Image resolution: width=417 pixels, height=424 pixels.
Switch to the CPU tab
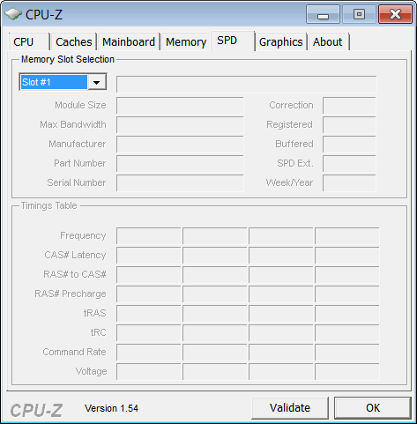click(x=29, y=41)
